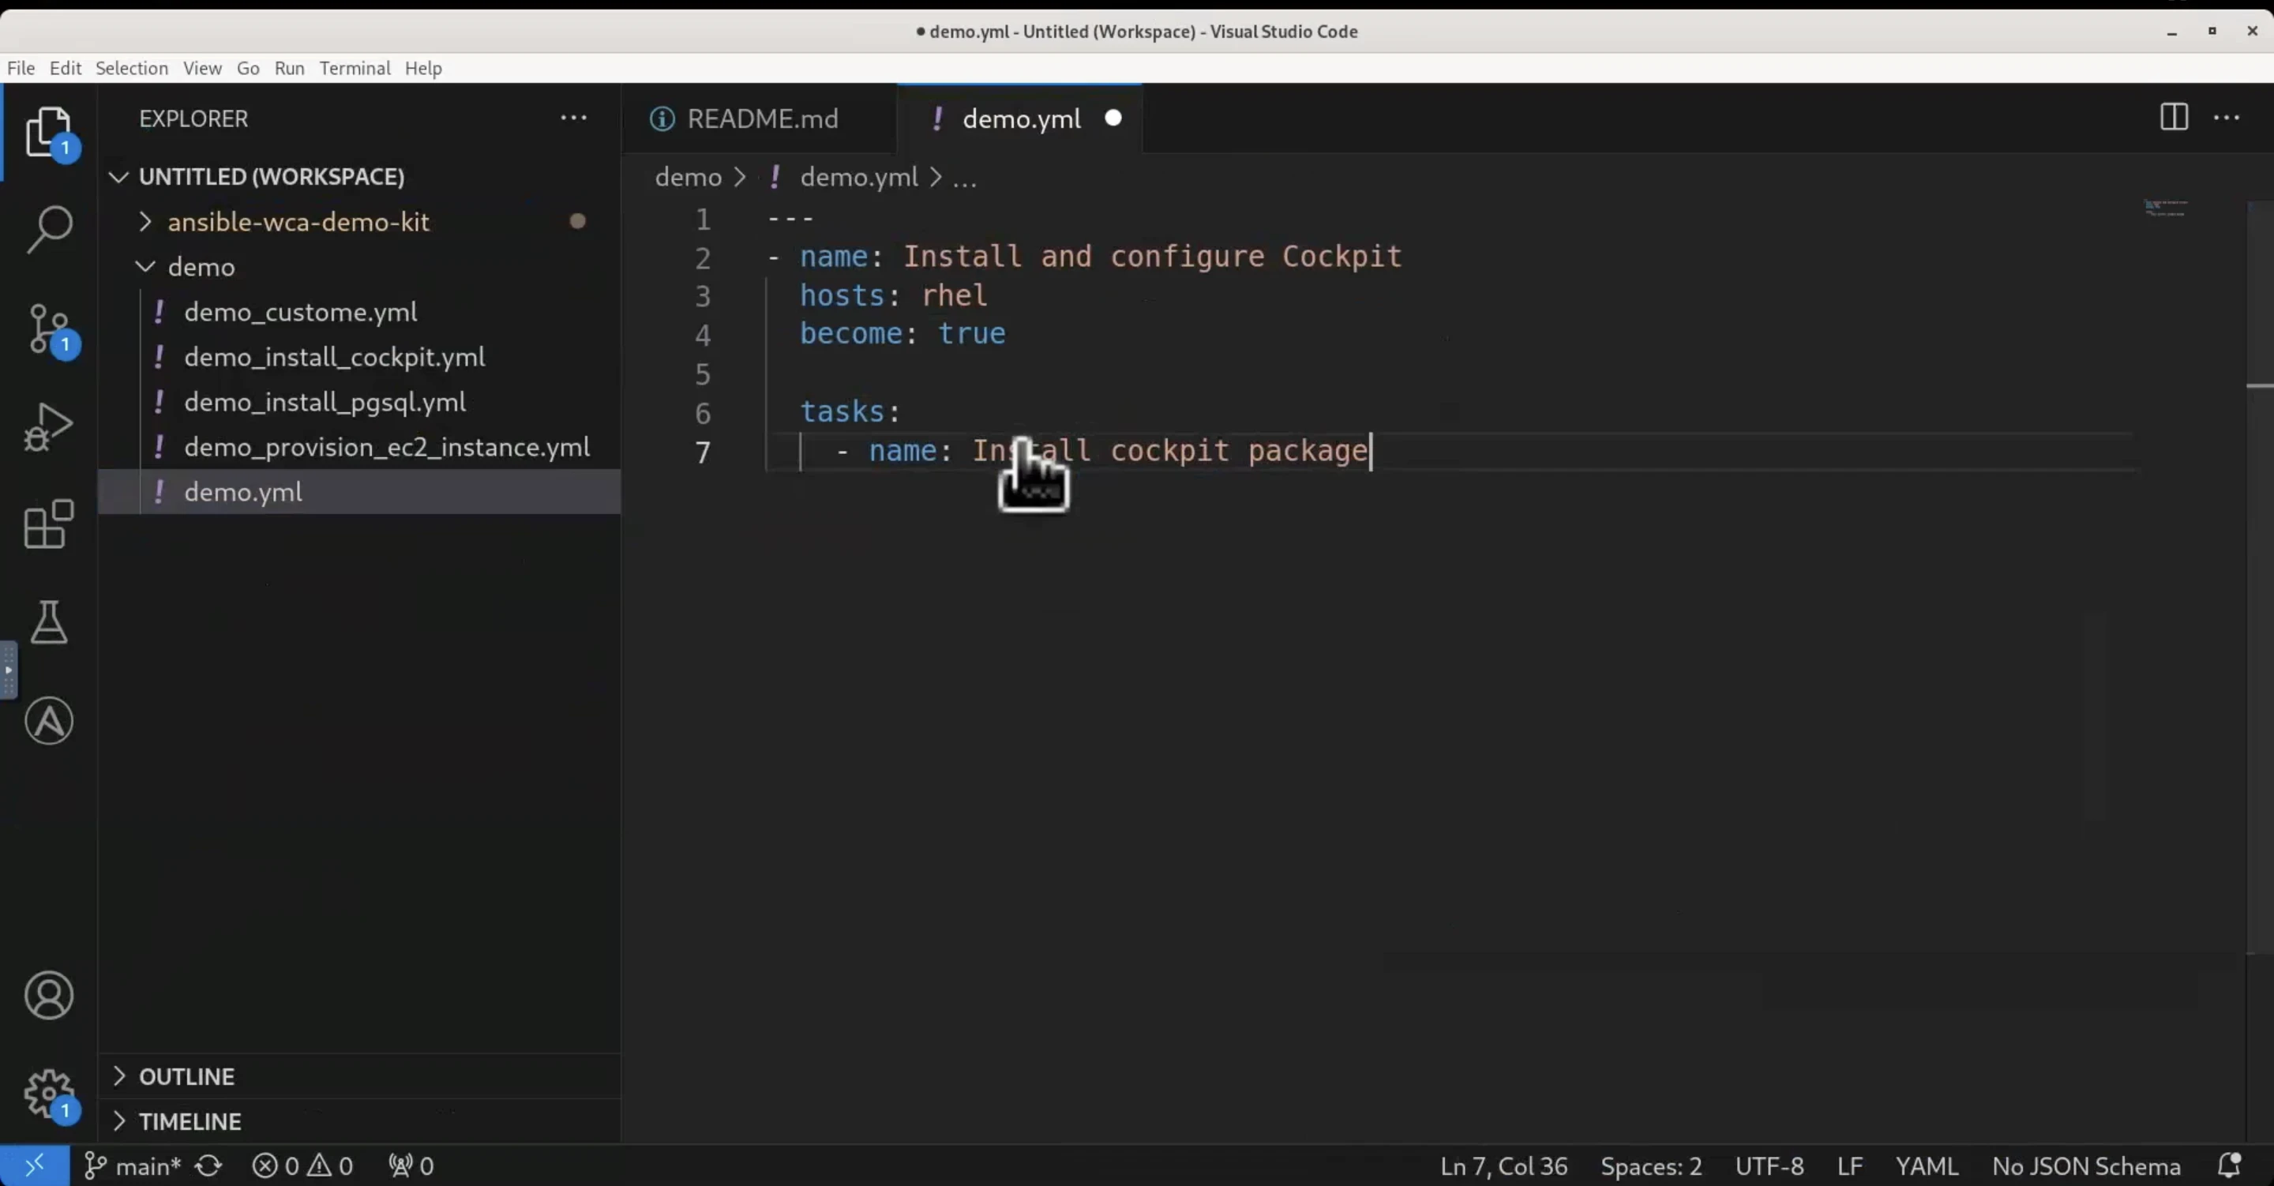The height and width of the screenshot is (1186, 2274).
Task: Open demo_install_cockpit.yml file
Action: [x=359, y=357]
